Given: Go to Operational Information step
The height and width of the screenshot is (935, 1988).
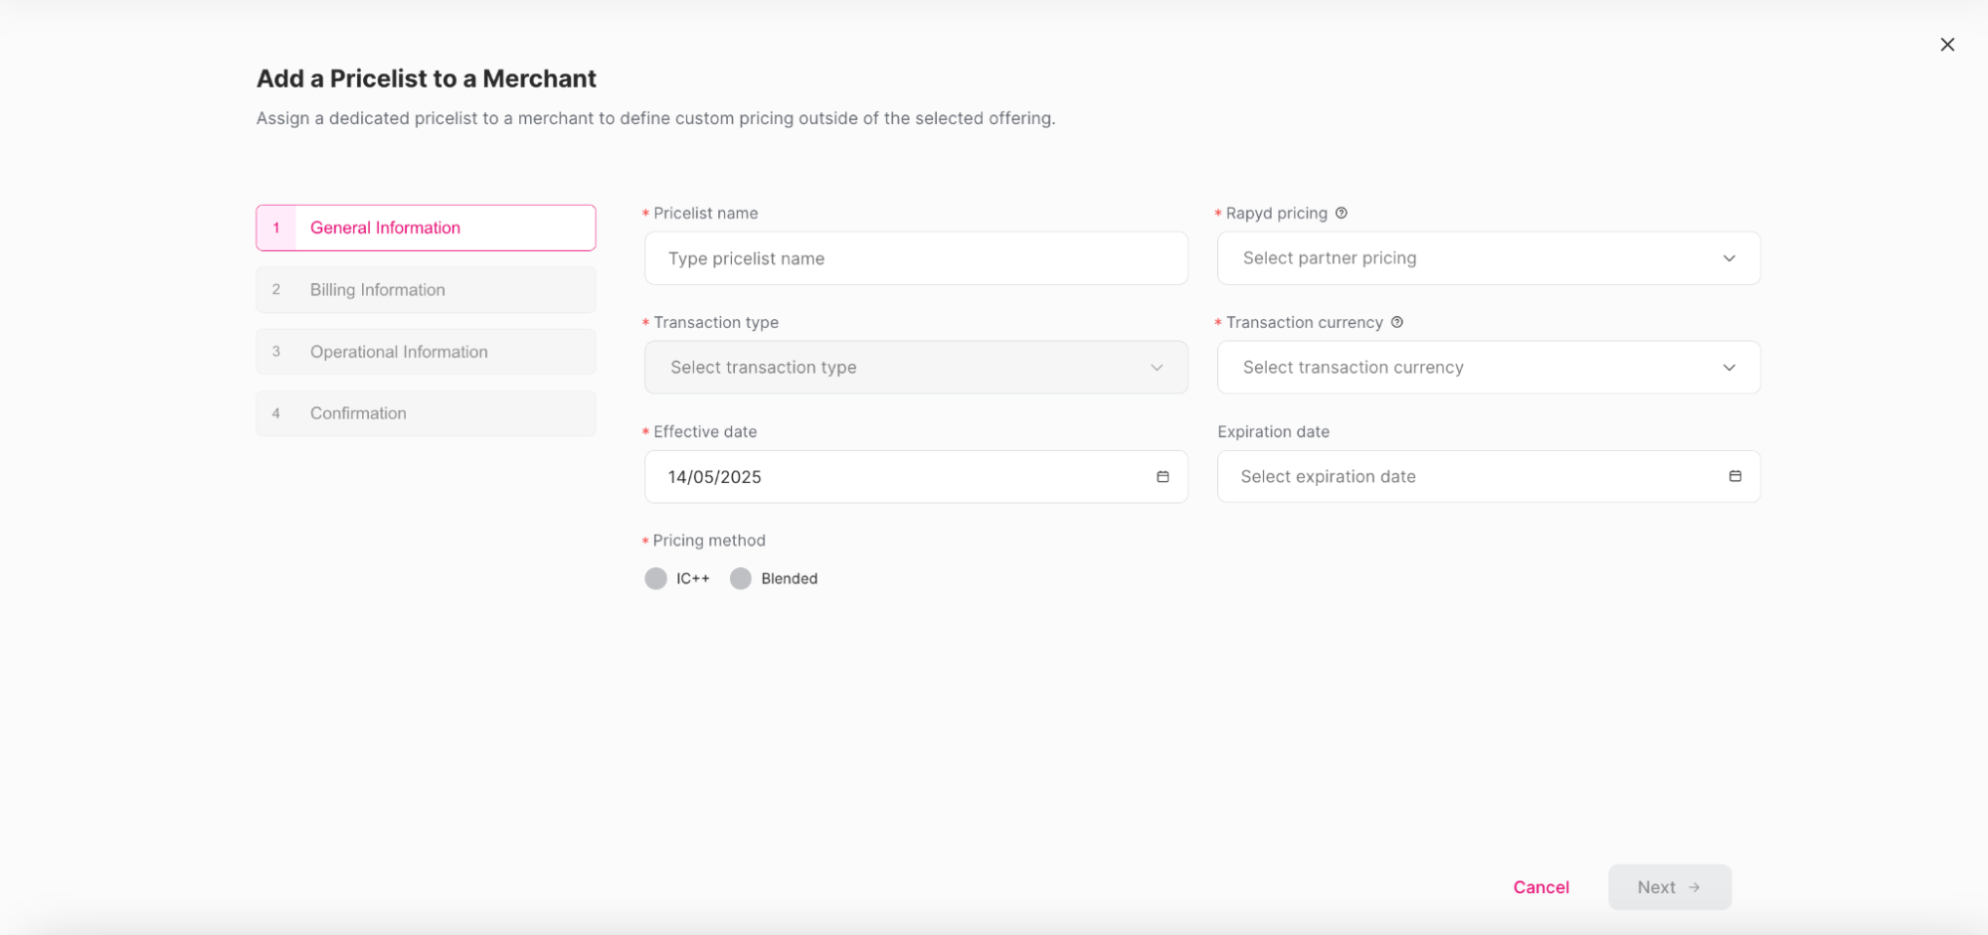Looking at the screenshot, I should pyautogui.click(x=426, y=352).
